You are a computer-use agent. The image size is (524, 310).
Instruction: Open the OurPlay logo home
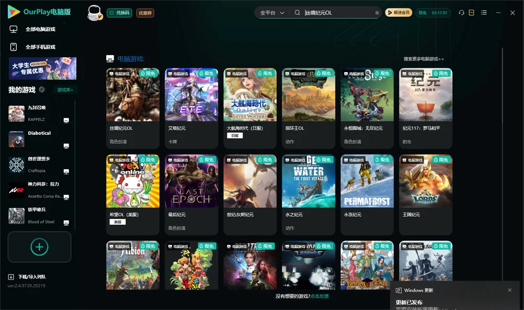click(39, 12)
